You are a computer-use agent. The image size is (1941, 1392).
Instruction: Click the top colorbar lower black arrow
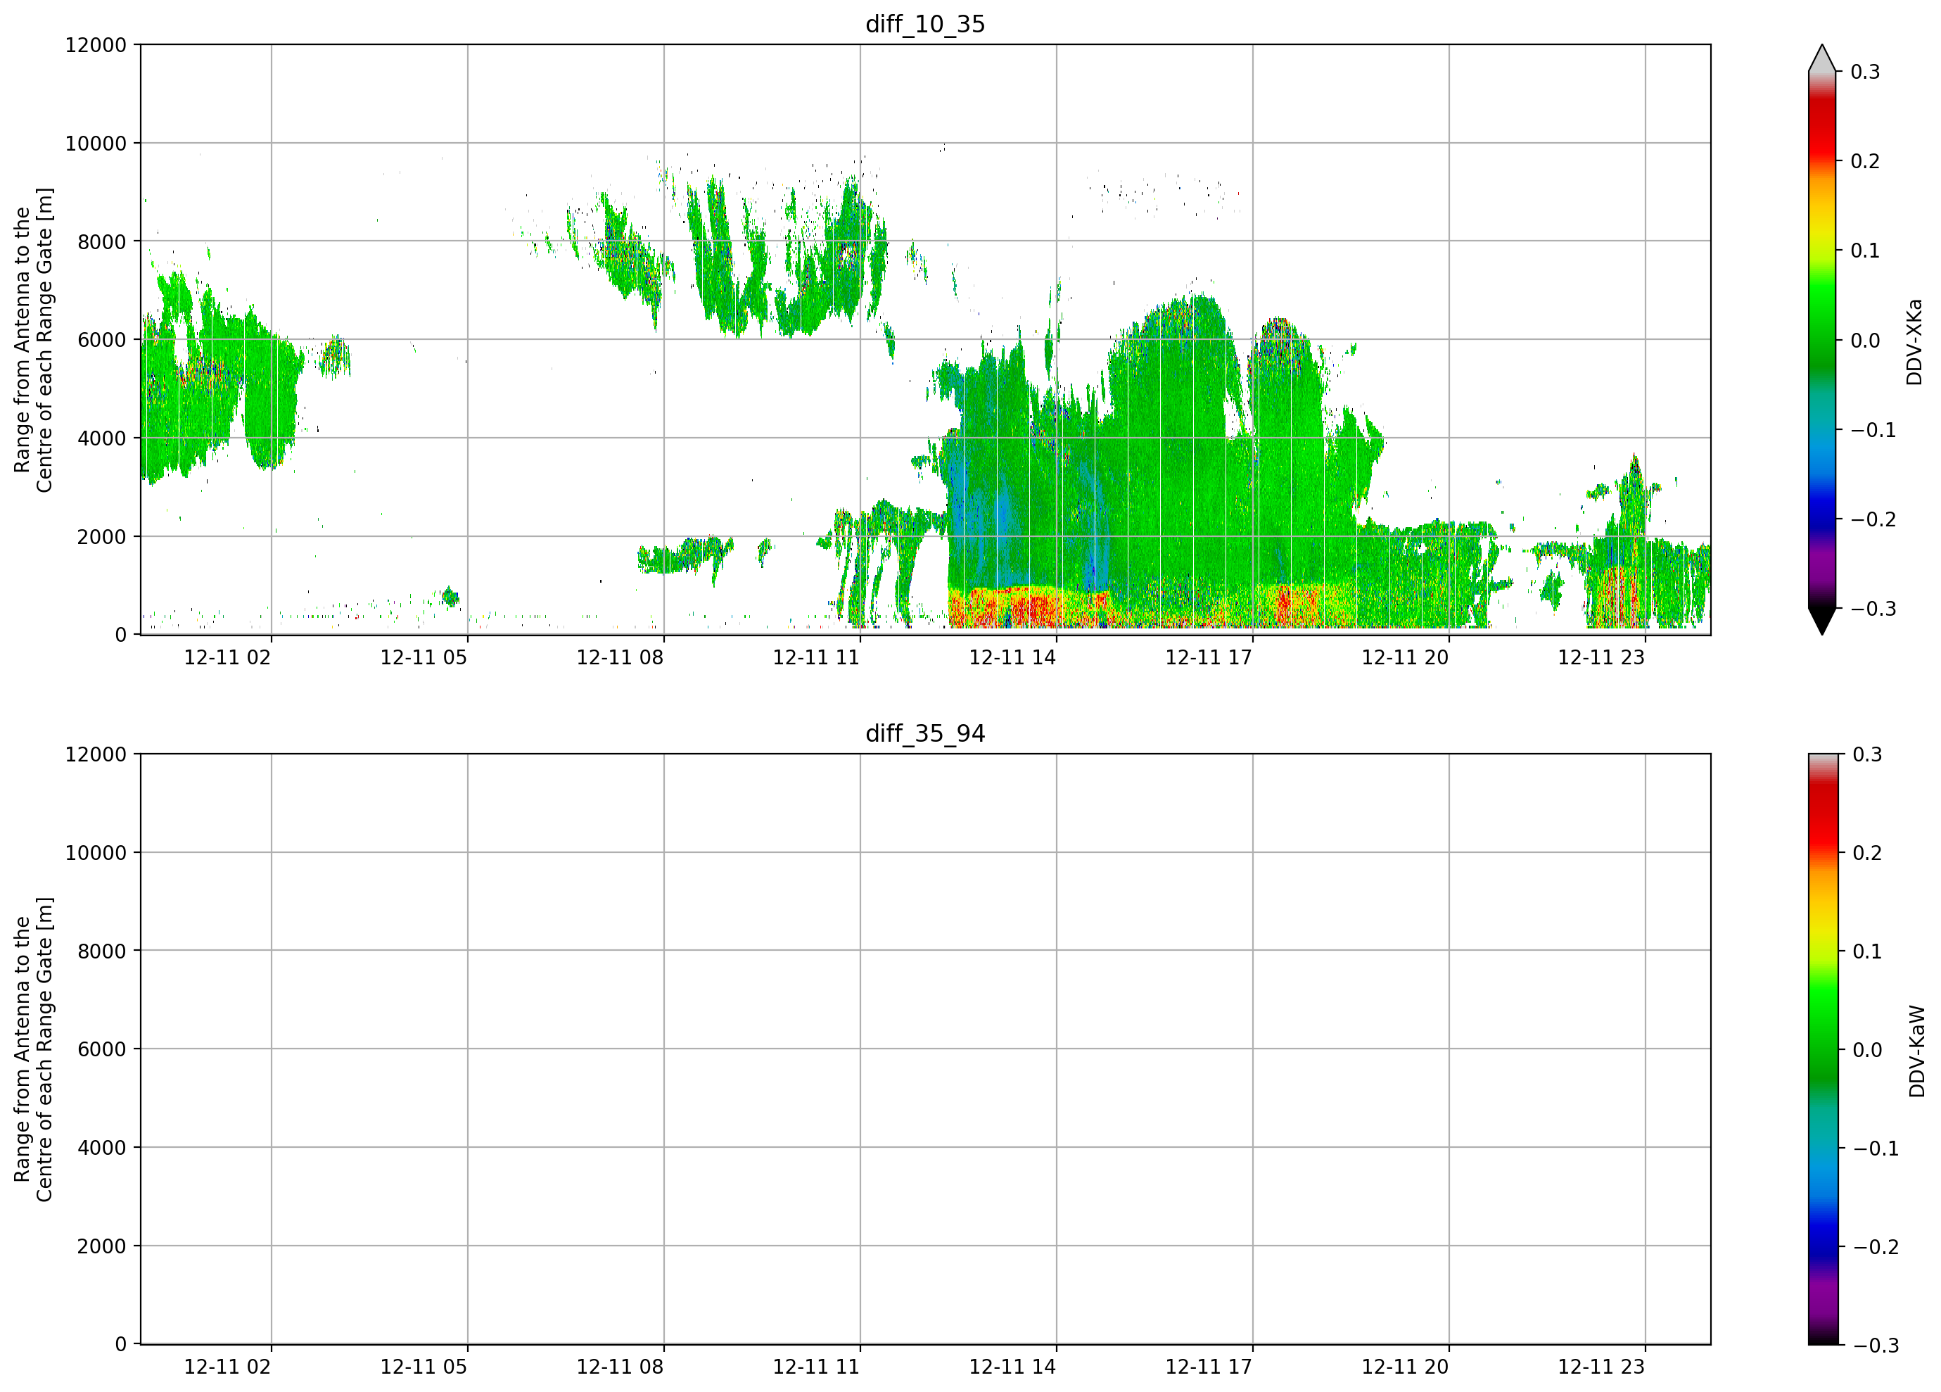click(1822, 621)
